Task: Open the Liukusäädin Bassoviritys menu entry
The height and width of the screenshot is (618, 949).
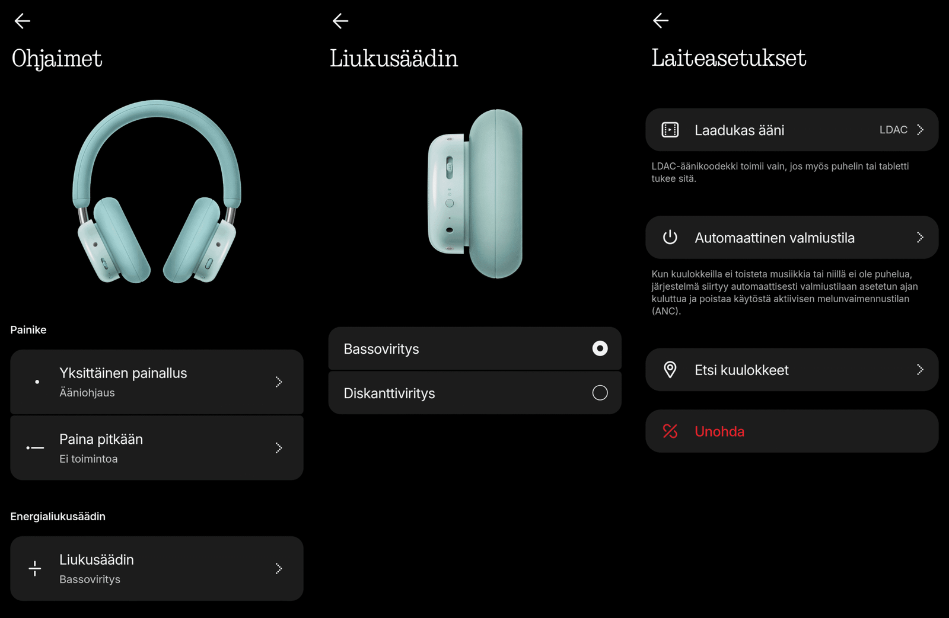Action: pyautogui.click(x=157, y=569)
